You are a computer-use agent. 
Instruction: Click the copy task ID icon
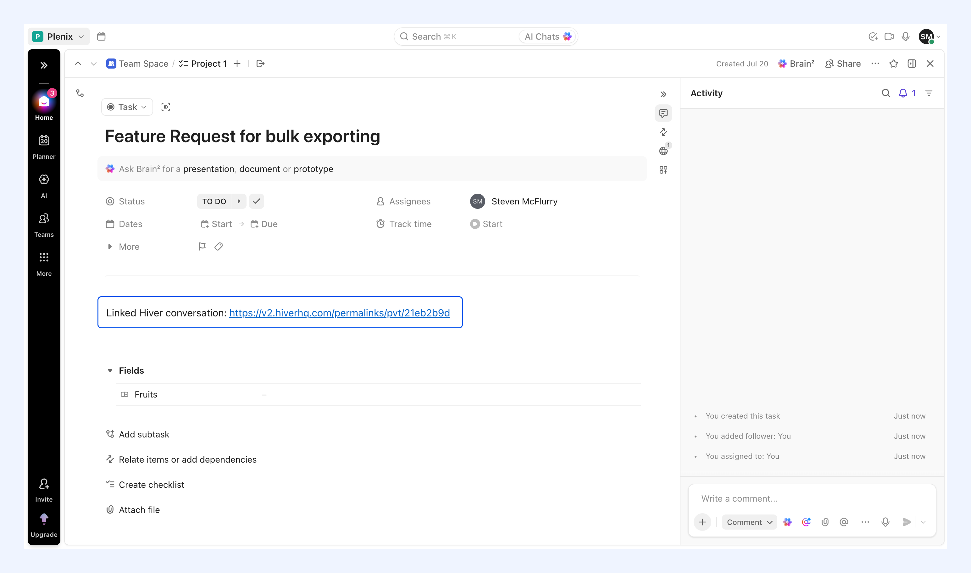click(166, 107)
